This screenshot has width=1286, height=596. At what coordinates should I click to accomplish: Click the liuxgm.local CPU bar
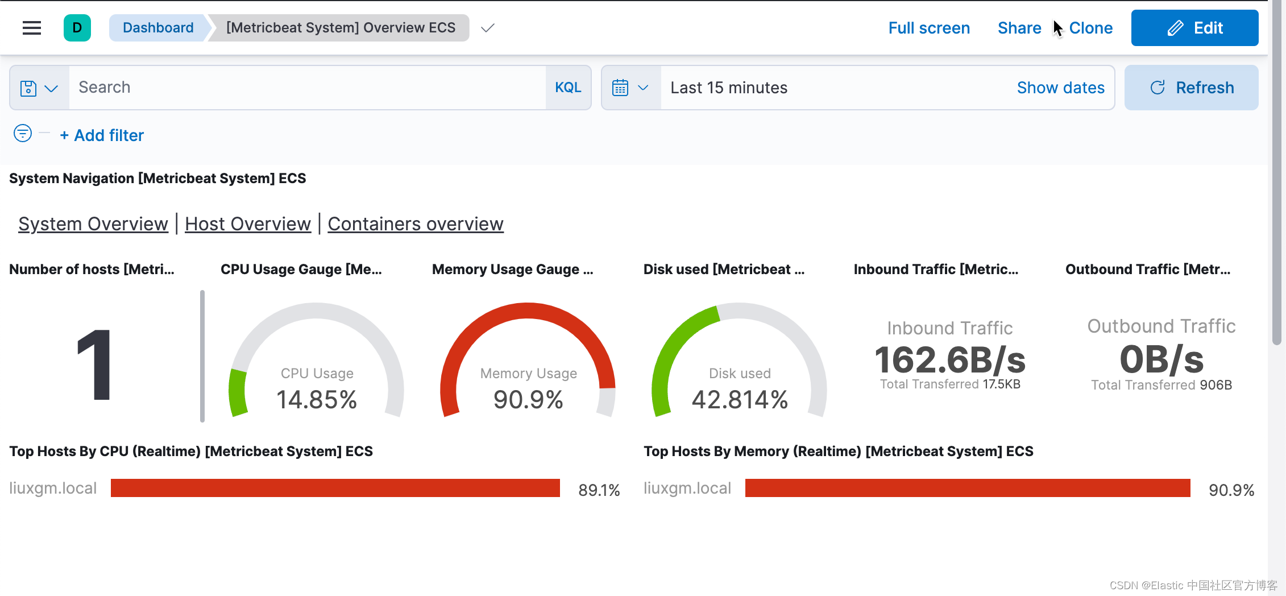point(335,488)
